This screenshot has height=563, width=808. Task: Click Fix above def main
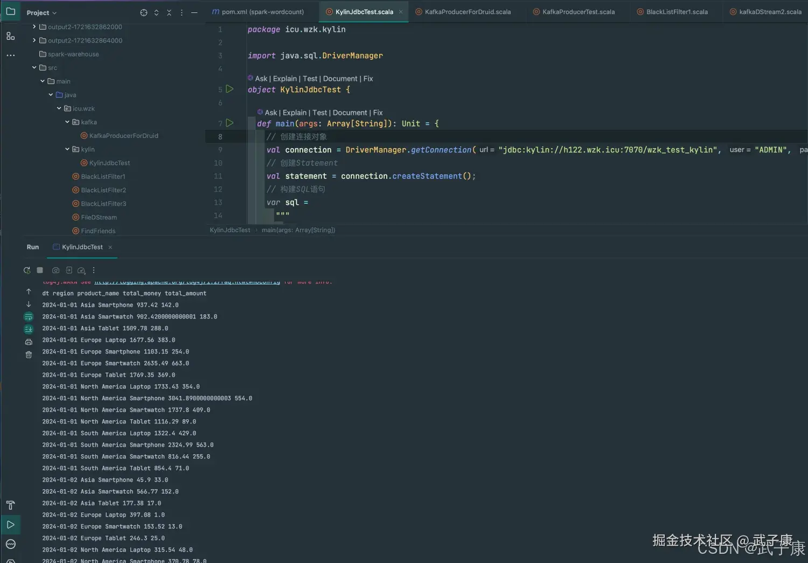(x=378, y=113)
